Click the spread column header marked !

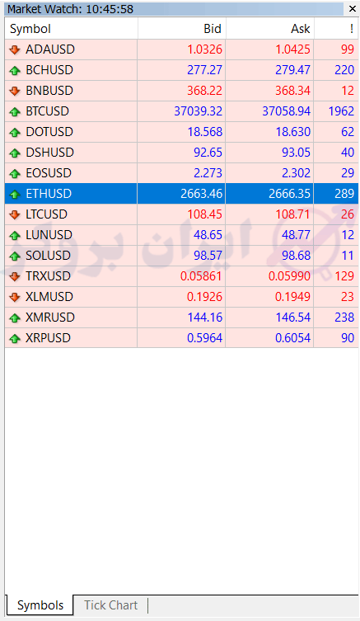point(336,29)
